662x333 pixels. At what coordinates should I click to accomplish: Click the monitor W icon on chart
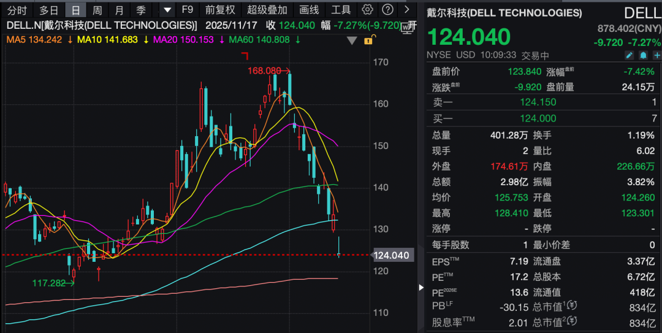(x=407, y=28)
